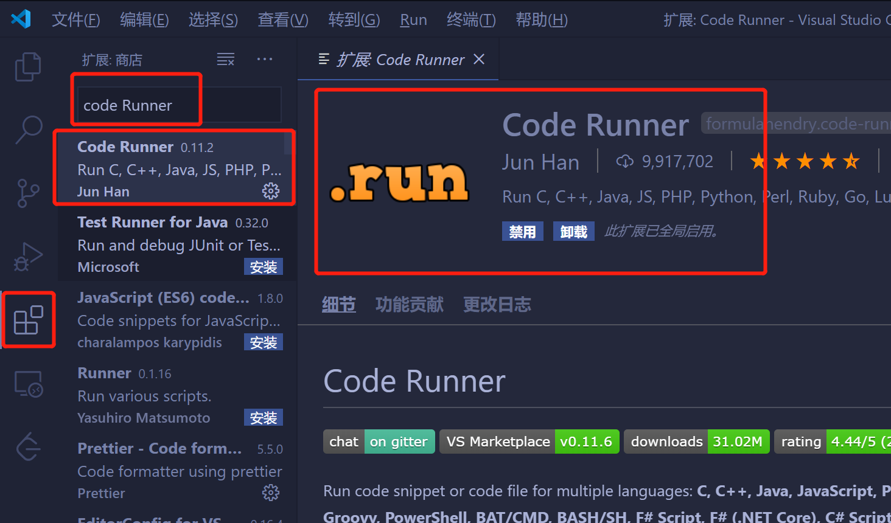The image size is (891, 523).
Task: Click Microsoft publisher name in list
Action: 108,267
